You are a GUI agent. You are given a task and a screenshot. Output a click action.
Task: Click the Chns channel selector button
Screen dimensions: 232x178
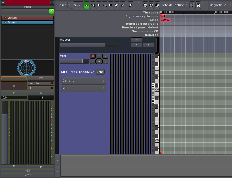pyautogui.click(x=100, y=72)
